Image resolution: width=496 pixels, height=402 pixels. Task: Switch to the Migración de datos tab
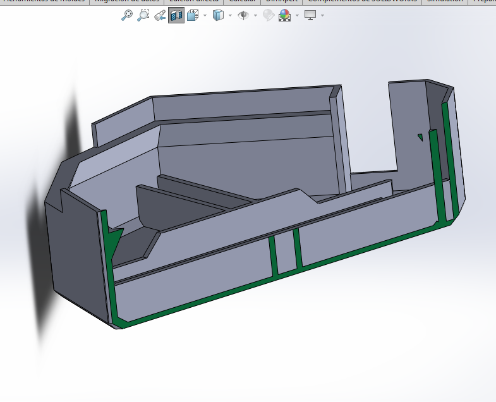click(x=127, y=2)
